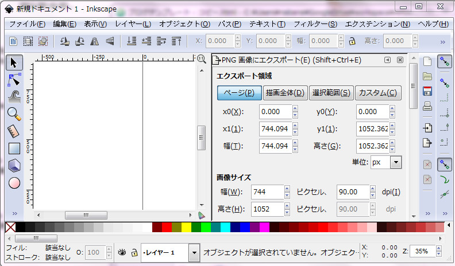455x266 pixels.
Task: Click the dpi(I) 90.00 input field
Action: click(353, 192)
